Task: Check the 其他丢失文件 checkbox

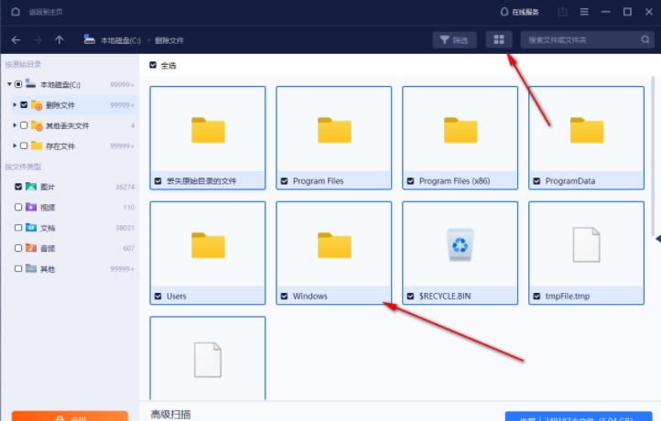Action: (24, 125)
